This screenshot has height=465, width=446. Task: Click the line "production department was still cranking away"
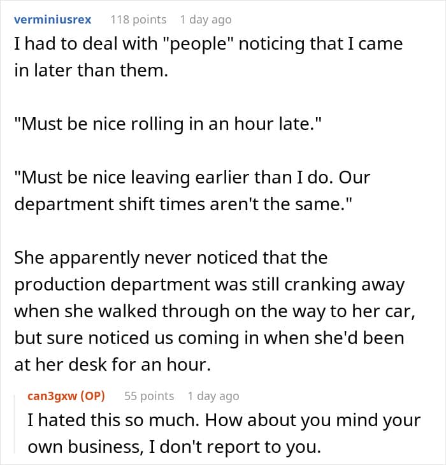point(210,285)
